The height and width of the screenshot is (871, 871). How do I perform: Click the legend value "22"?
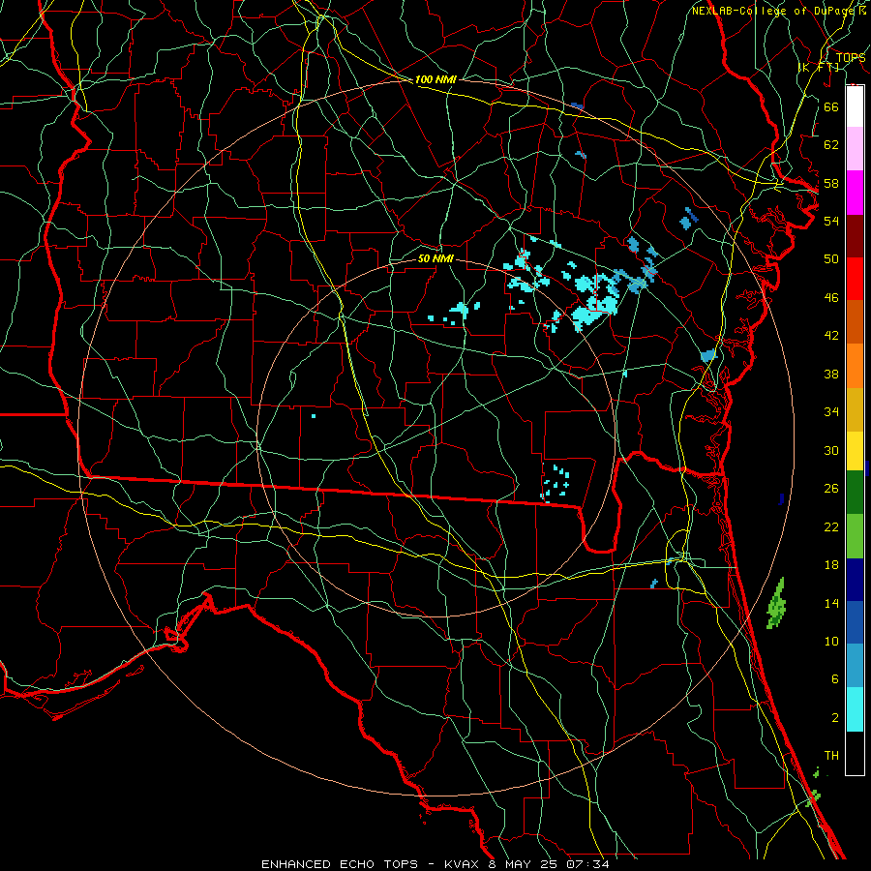(831, 526)
